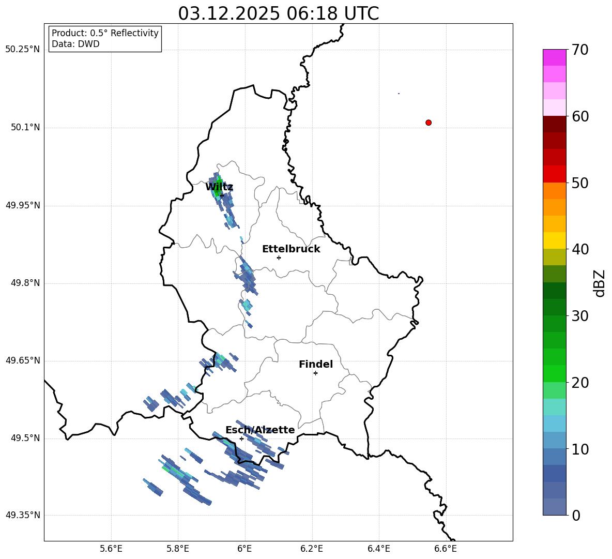Click the Ettelbruck station cross marker
The image size is (612, 559).
point(279,258)
